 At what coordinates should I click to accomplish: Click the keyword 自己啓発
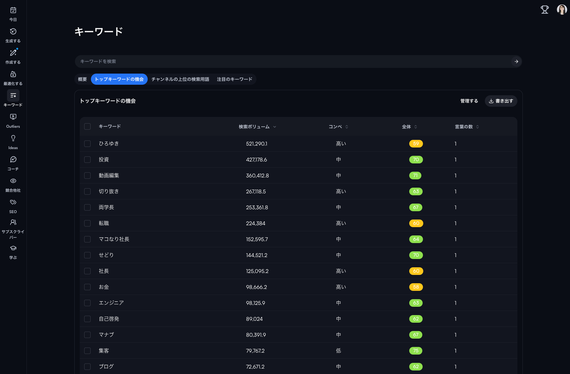tap(109, 319)
